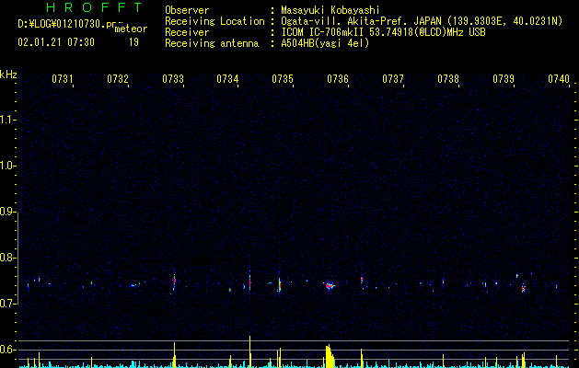Click the 1.0 kHz axis label
Viewport: 579px width, 368px height.
coord(7,166)
